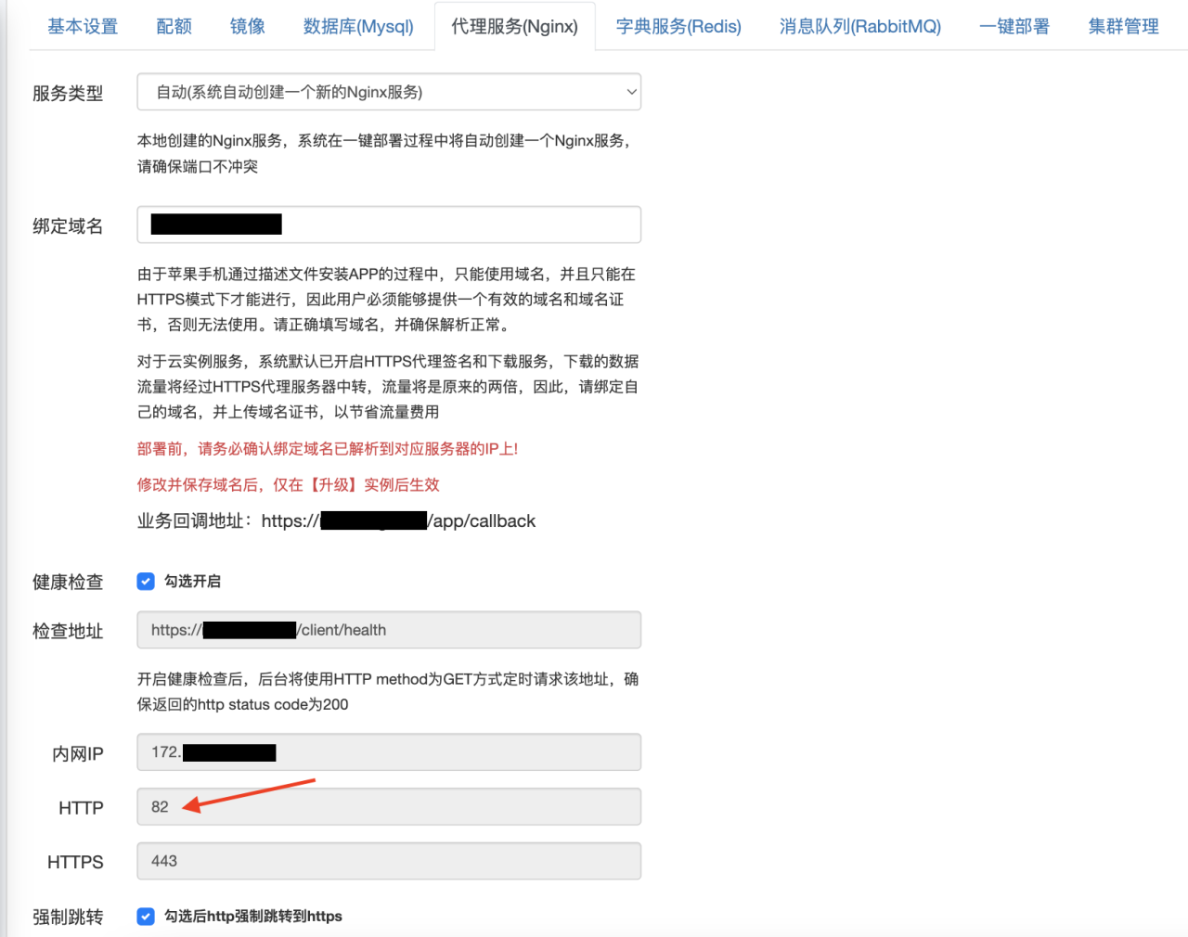Expand the service type selection list

[x=631, y=91]
